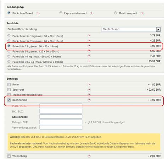This screenshot has height=159, width=168.
Task: Click the Deutschland country combo box
Action: (131, 29)
